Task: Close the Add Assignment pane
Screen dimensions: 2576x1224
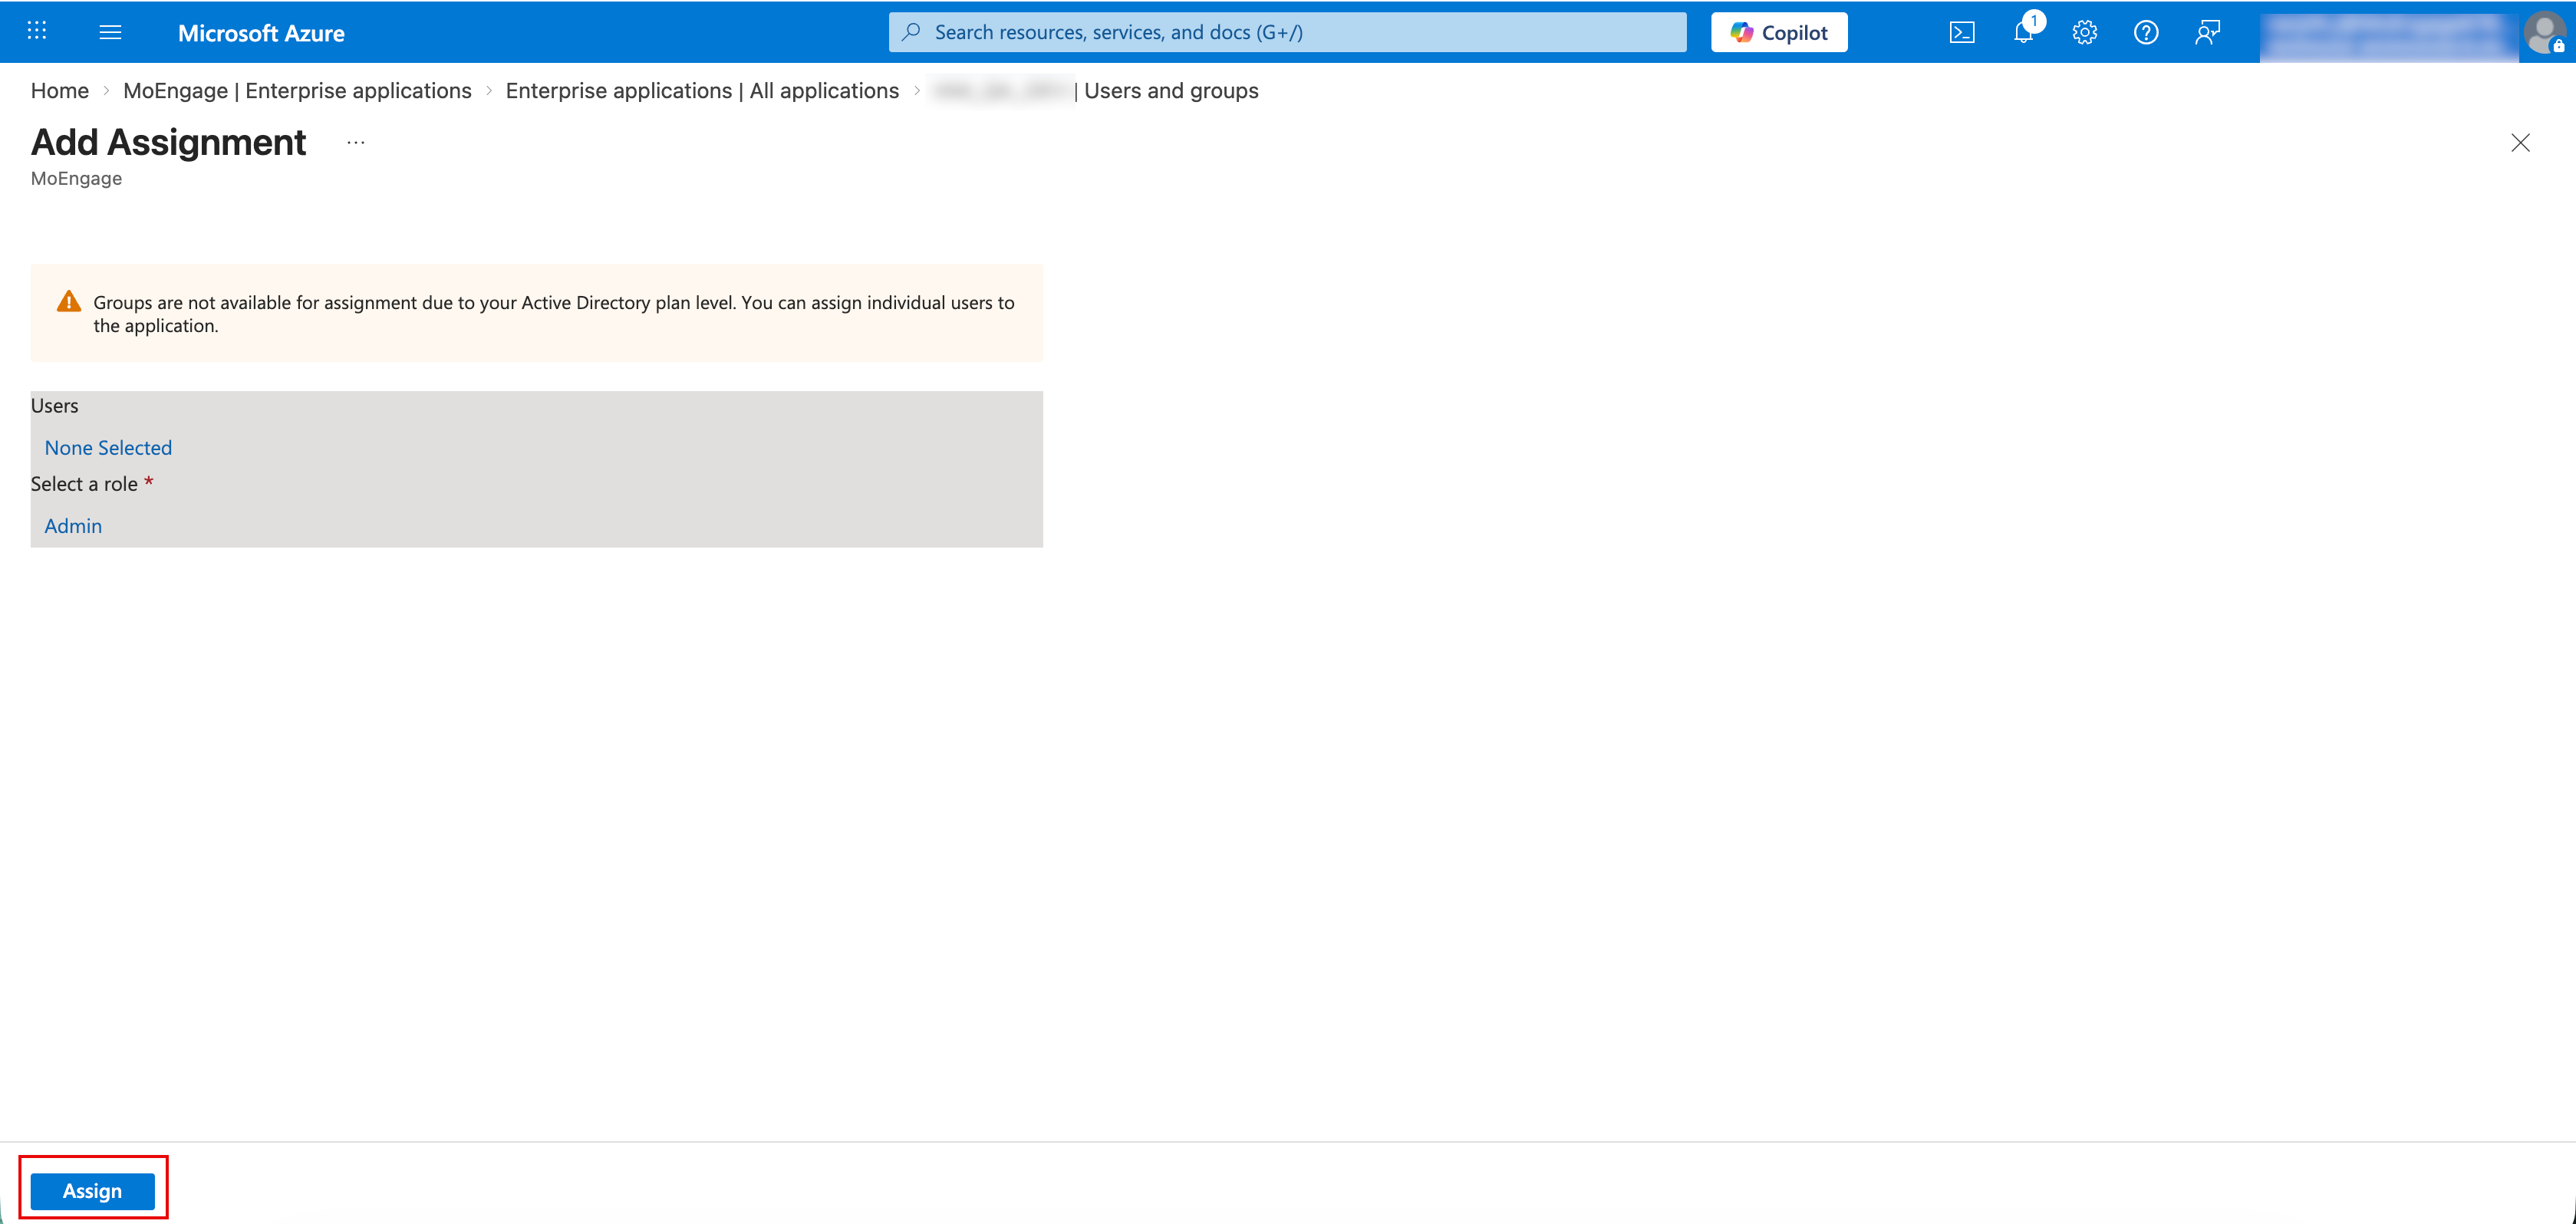Action: 2520,143
